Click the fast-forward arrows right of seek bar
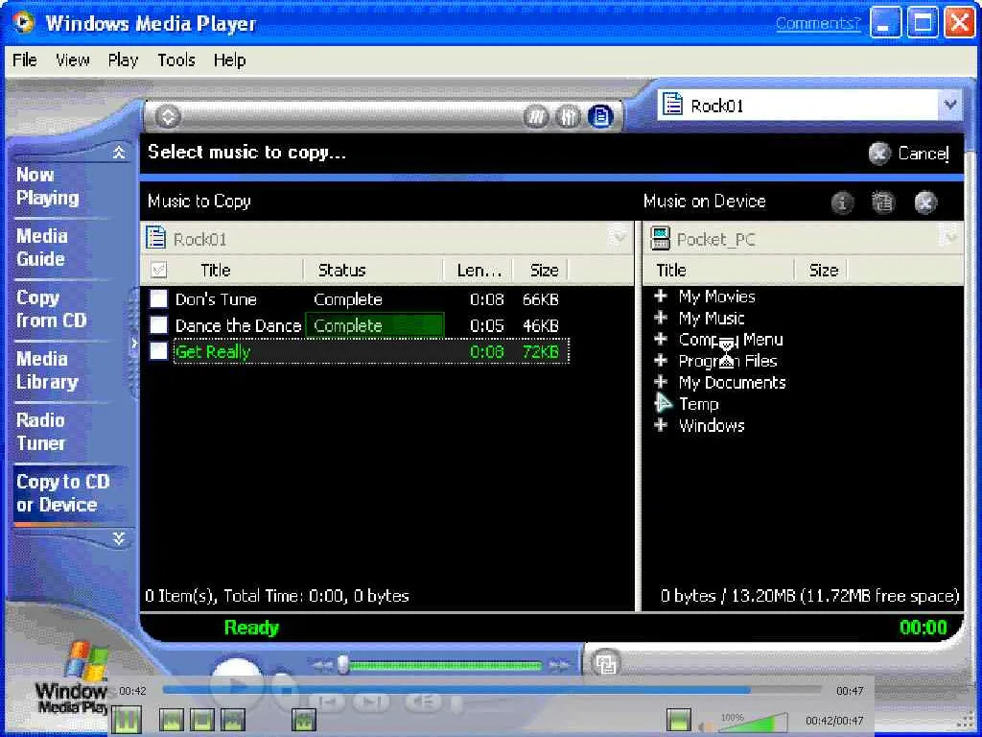 click(x=559, y=665)
